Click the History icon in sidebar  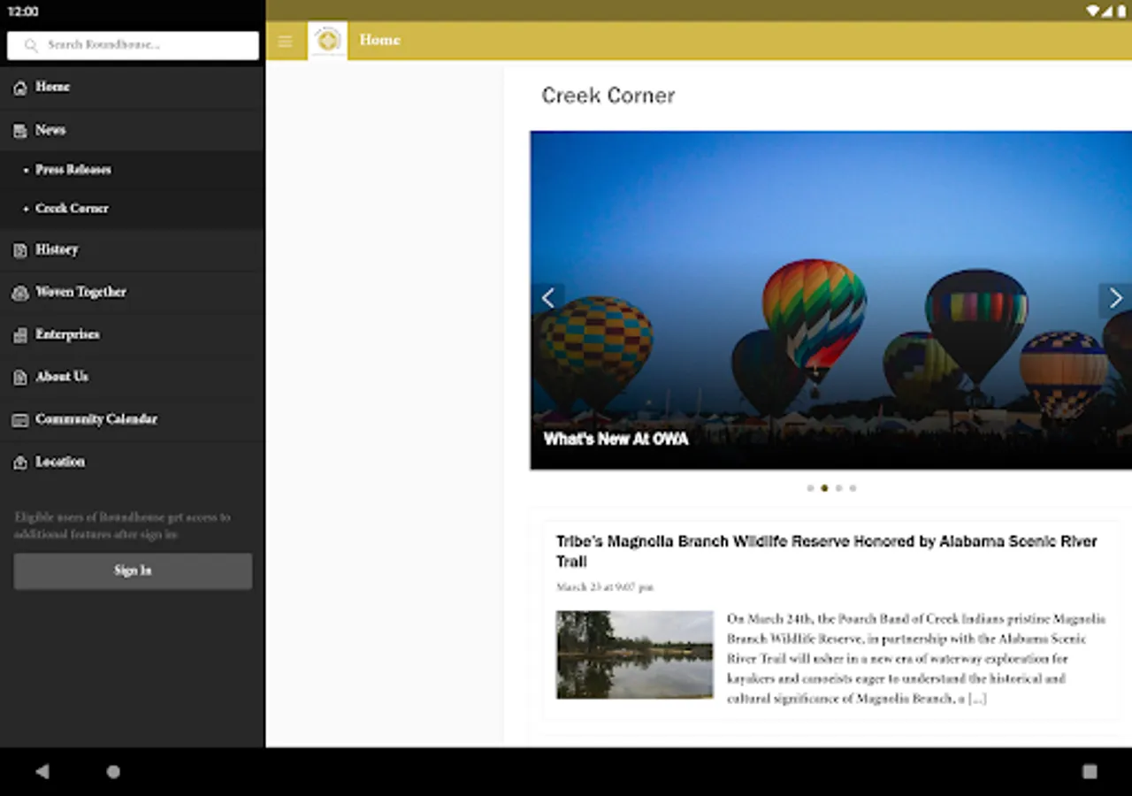[x=19, y=250]
